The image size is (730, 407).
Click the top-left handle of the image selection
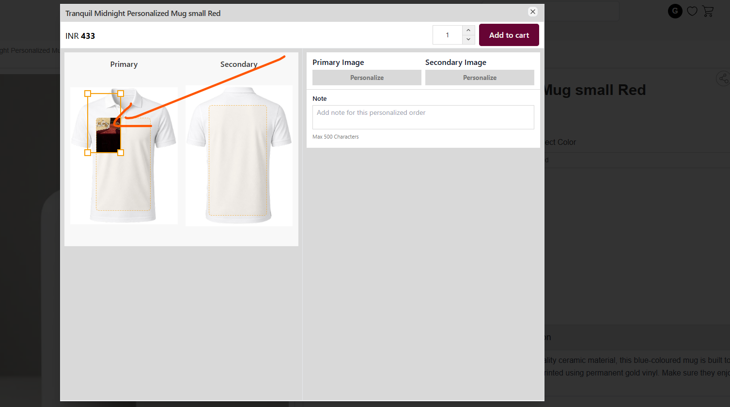tap(88, 94)
